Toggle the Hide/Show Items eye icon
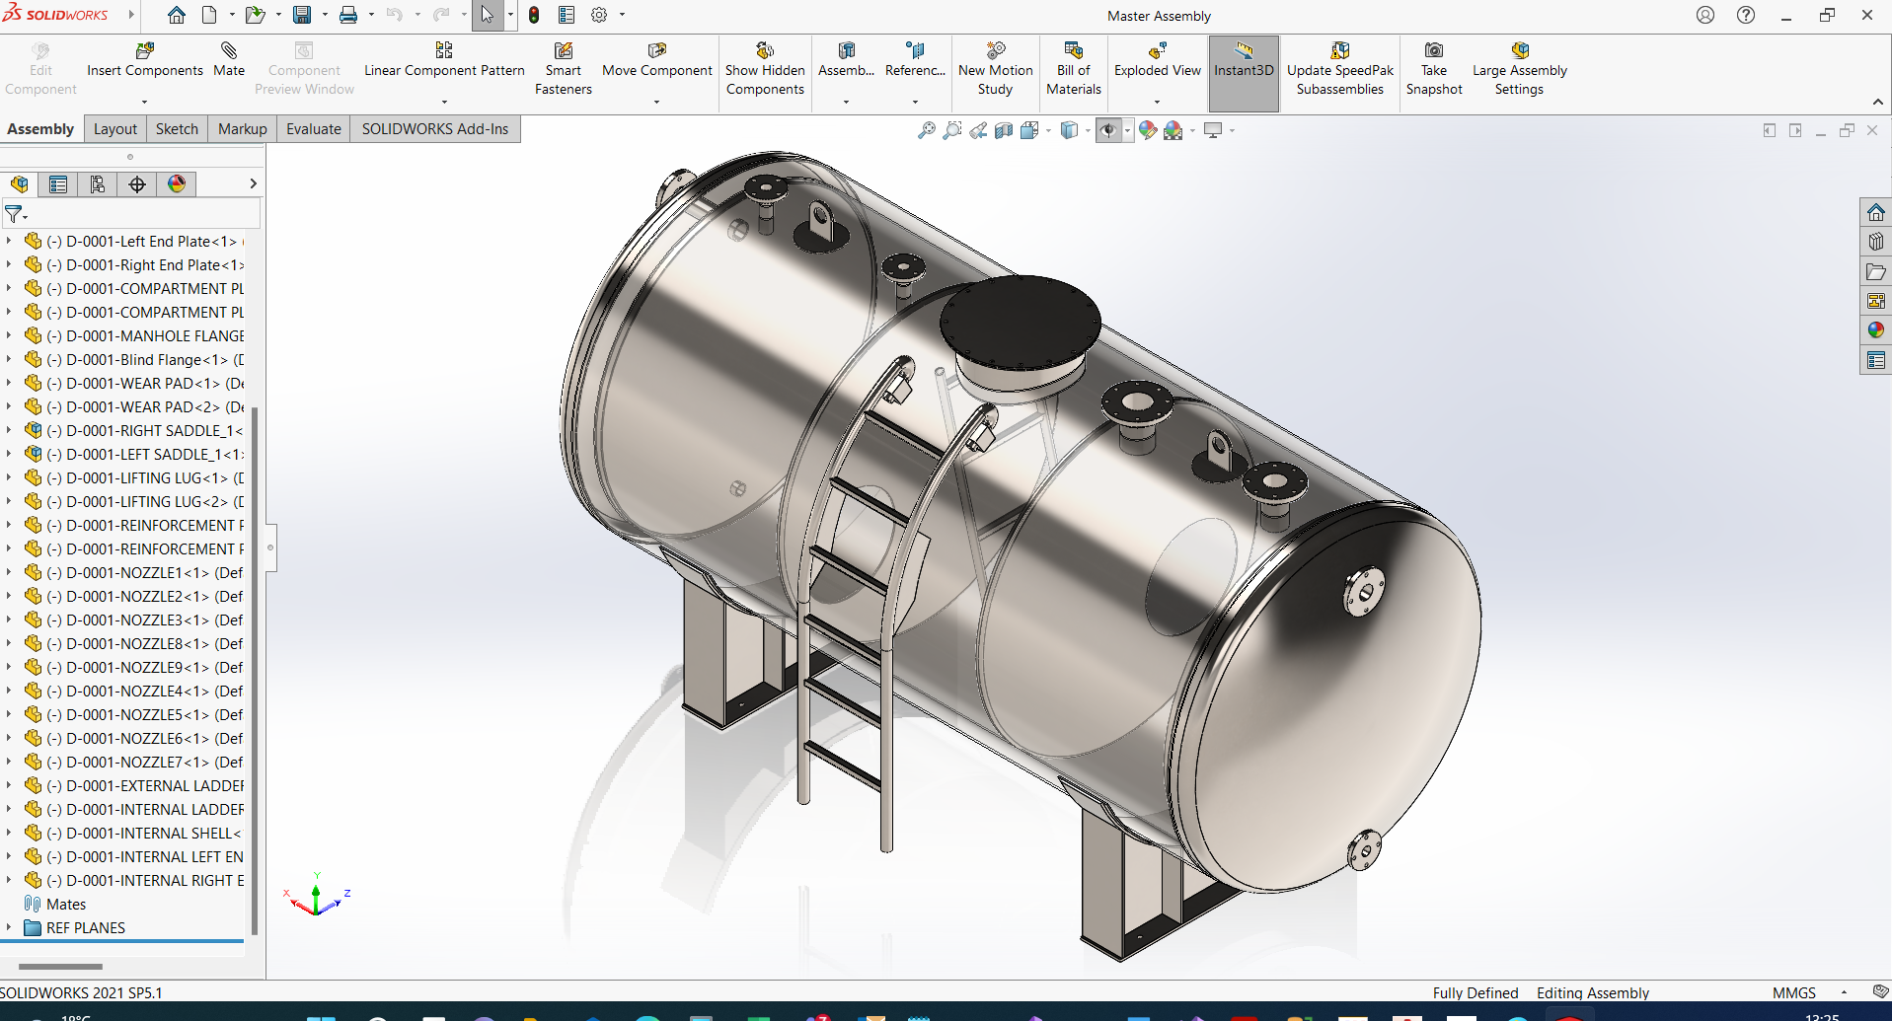Image resolution: width=1892 pixels, height=1021 pixels. click(1109, 129)
